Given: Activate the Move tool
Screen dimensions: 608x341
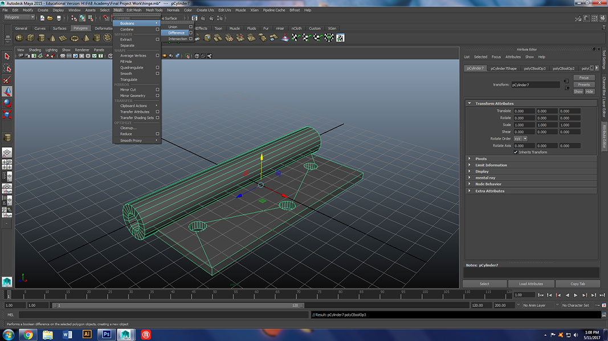Looking at the screenshot, I should tap(7, 92).
